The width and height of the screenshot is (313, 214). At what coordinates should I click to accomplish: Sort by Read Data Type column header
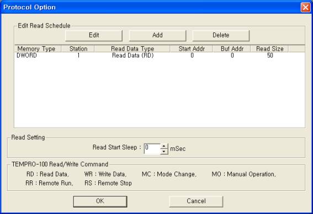[132, 49]
